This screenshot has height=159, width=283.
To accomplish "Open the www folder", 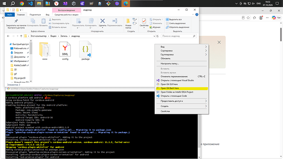I will (x=45, y=51).
